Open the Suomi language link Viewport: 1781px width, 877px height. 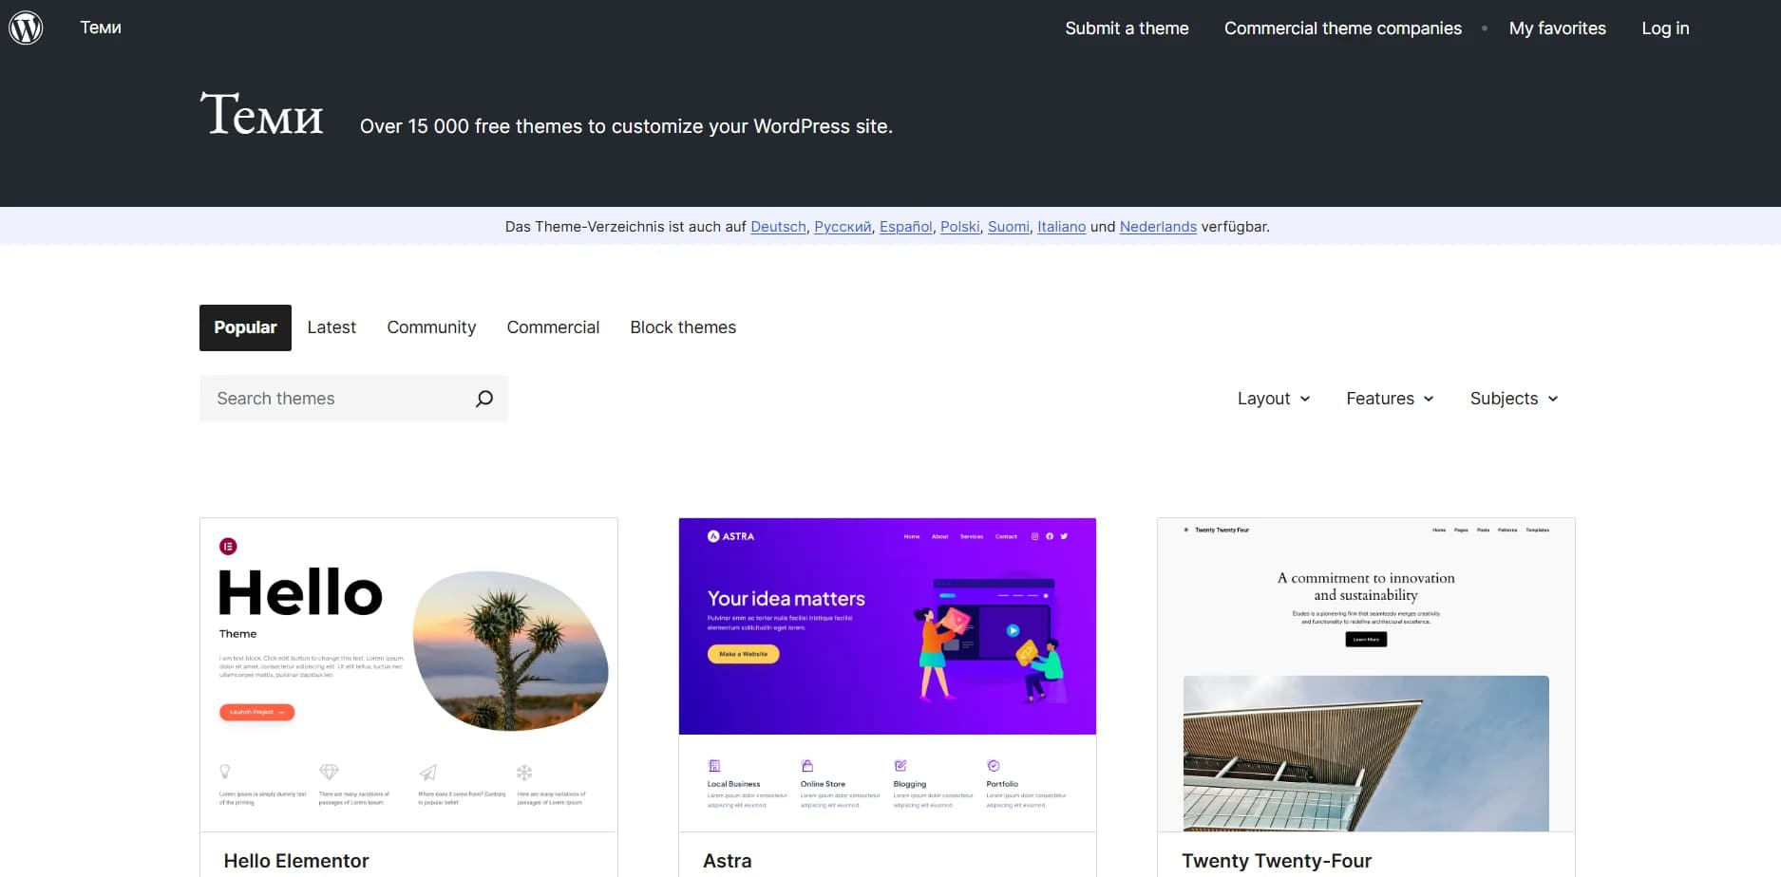coord(1008,227)
